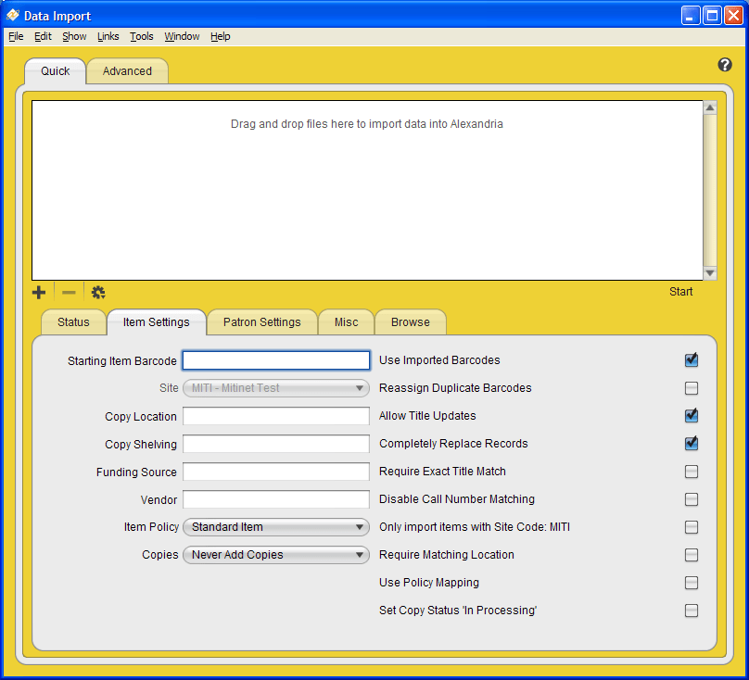Image resolution: width=749 pixels, height=680 pixels.
Task: Switch to the Advanced tab
Action: 126,70
